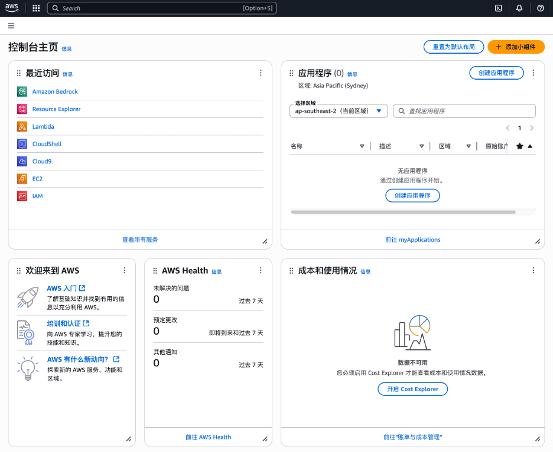Open 欢迎来到 AWS widget three-dot menu
The image size is (553, 452).
125,270
